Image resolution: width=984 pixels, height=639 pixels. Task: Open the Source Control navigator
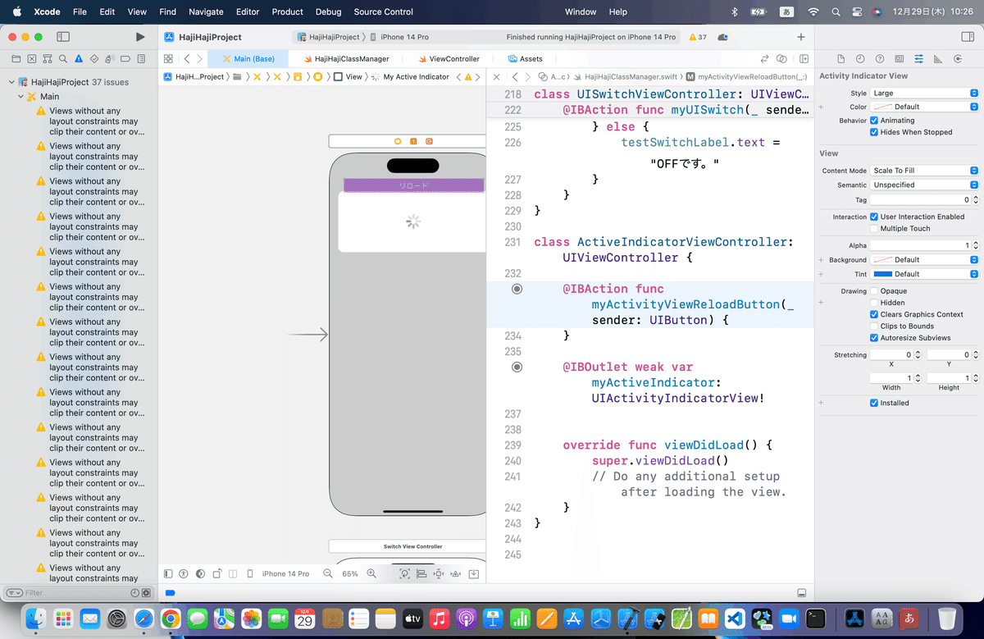tap(32, 59)
